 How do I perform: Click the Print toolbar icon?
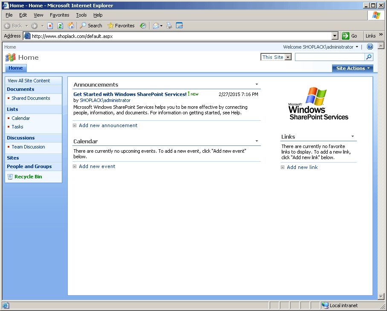click(x=169, y=26)
